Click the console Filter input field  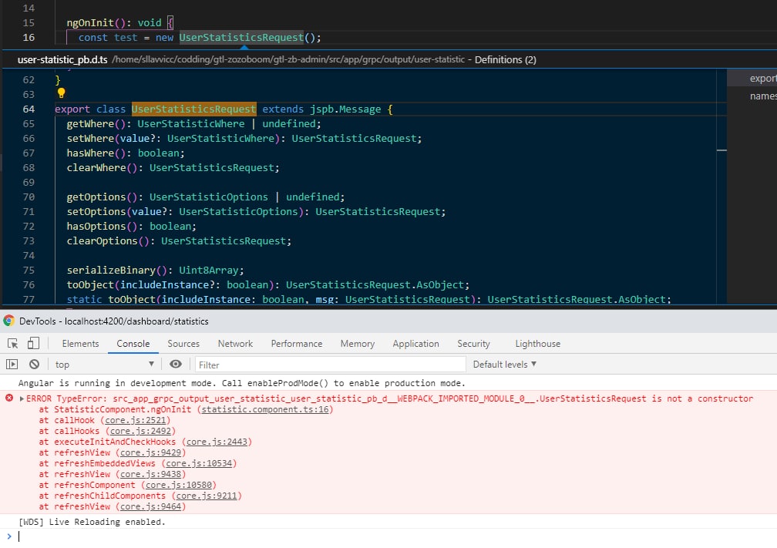330,365
